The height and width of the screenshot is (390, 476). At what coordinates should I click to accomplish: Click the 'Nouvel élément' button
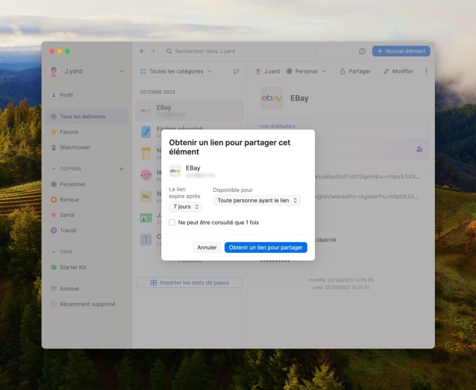pos(401,51)
